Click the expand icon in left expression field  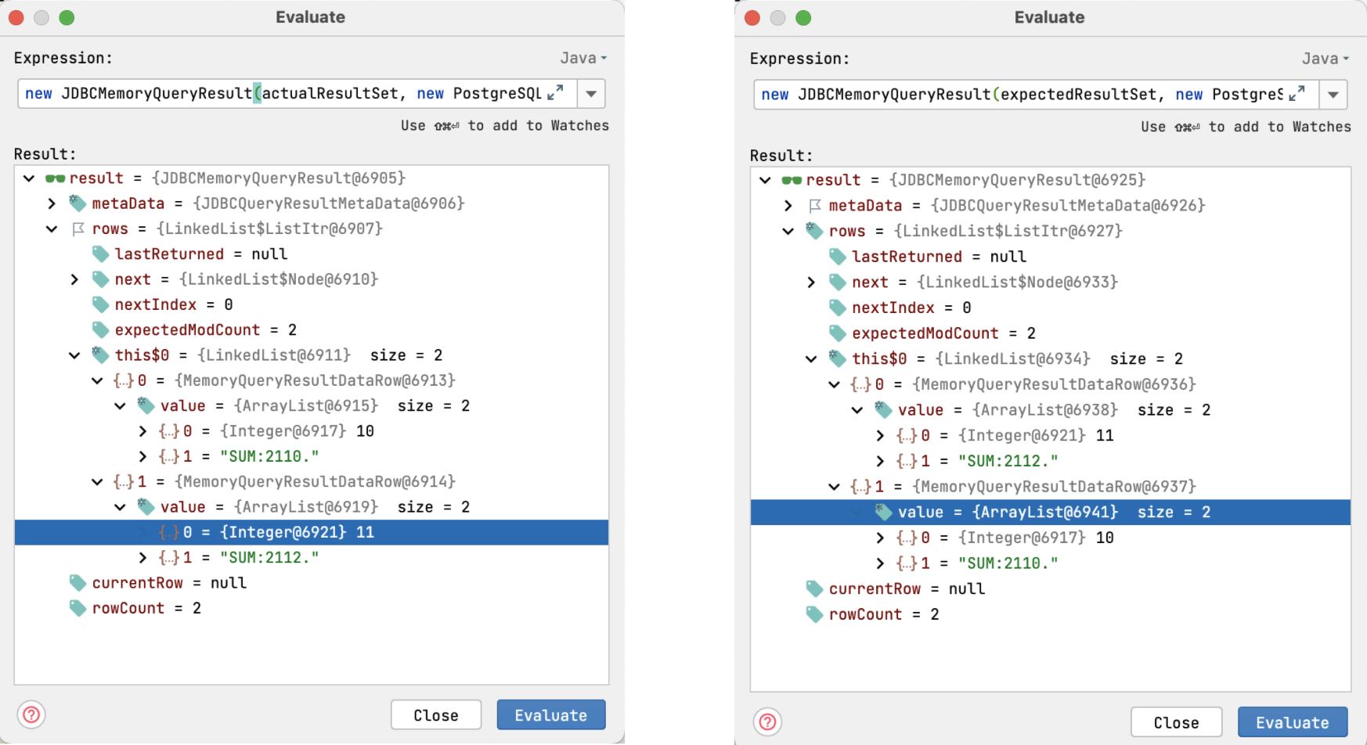555,93
